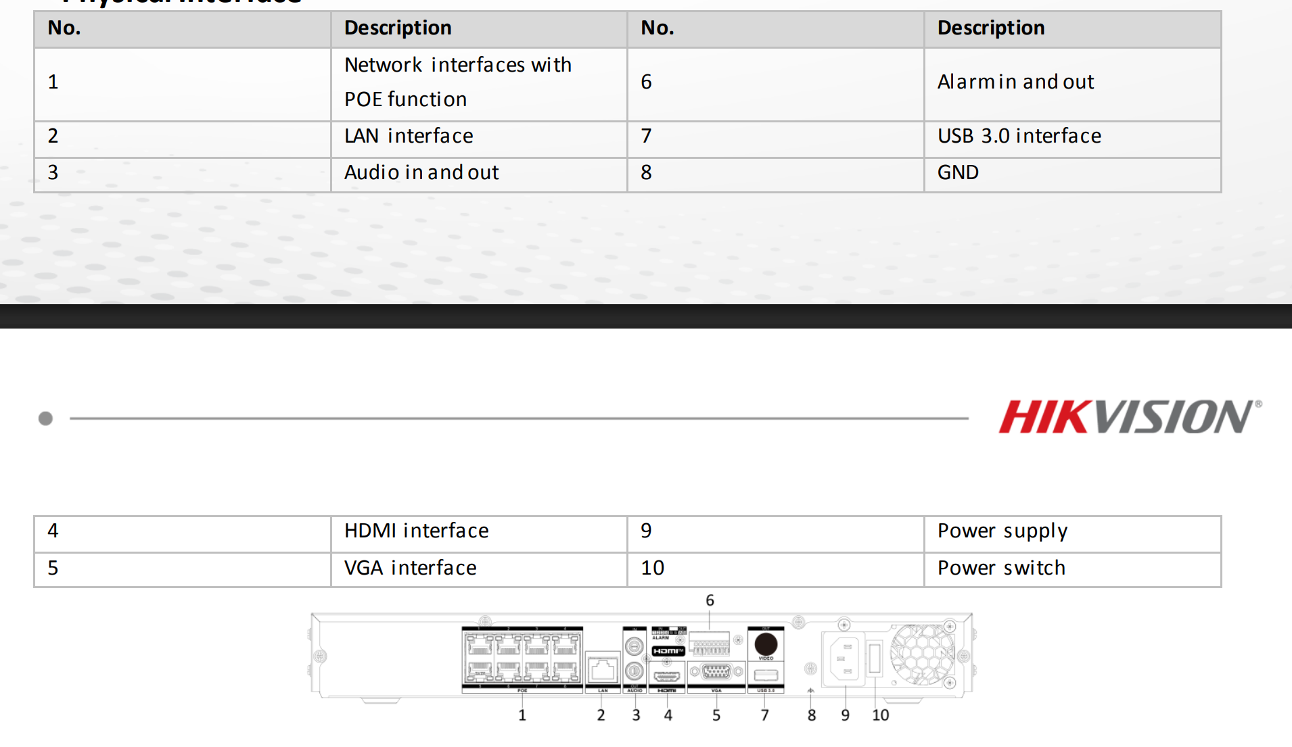Click callout number 6 above the diagram
Screen dimensions: 1292x747
(x=710, y=600)
